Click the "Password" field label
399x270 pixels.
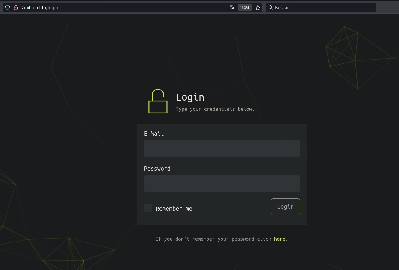click(x=157, y=169)
